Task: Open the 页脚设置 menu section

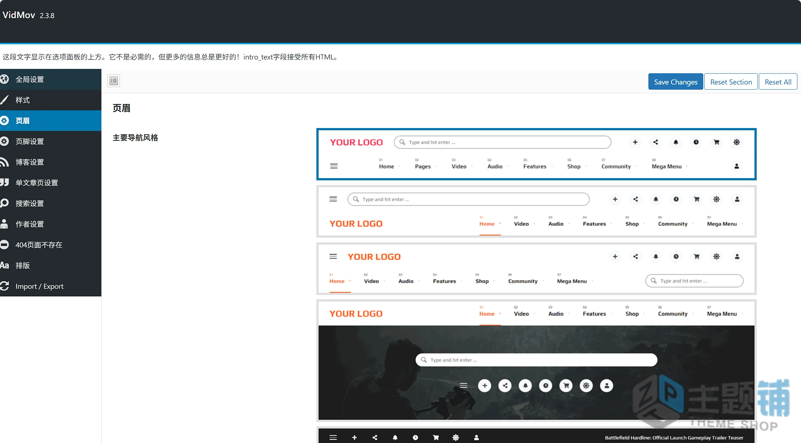Action: click(x=50, y=141)
